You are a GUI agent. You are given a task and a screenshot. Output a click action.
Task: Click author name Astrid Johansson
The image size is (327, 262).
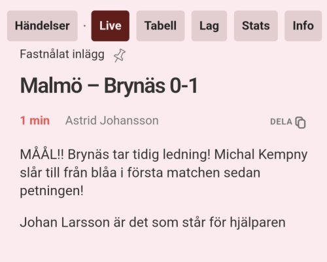(x=112, y=121)
